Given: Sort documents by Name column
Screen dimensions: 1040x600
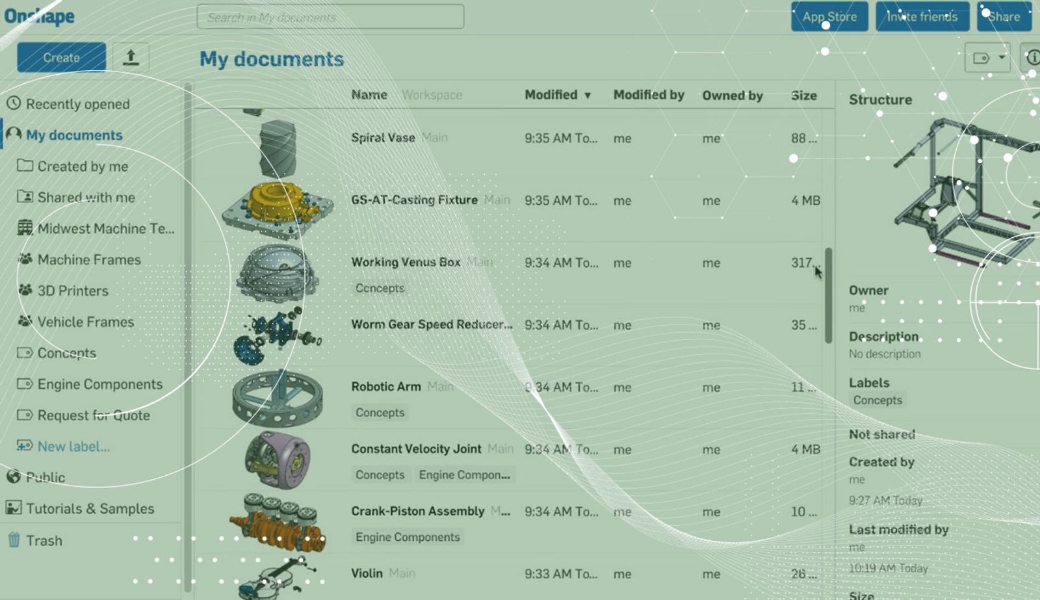Looking at the screenshot, I should [369, 95].
